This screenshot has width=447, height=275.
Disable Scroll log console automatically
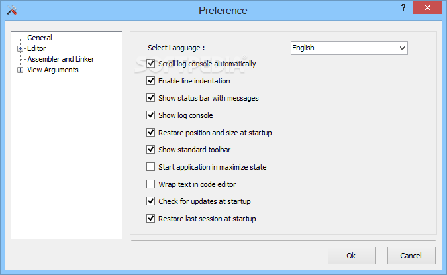click(x=150, y=64)
